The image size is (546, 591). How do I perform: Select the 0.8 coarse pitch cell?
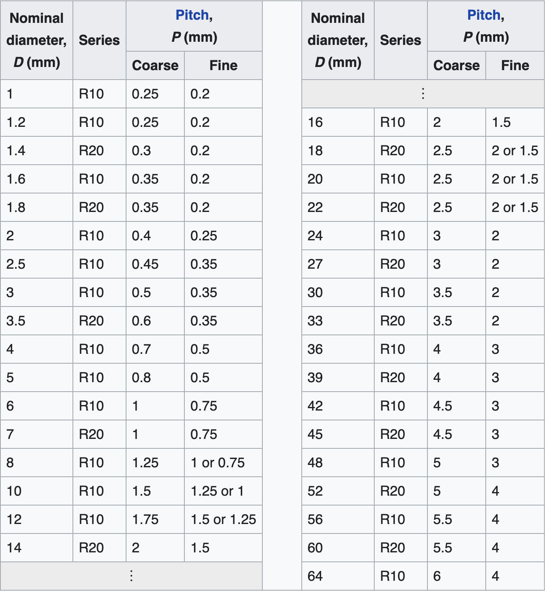coord(141,377)
